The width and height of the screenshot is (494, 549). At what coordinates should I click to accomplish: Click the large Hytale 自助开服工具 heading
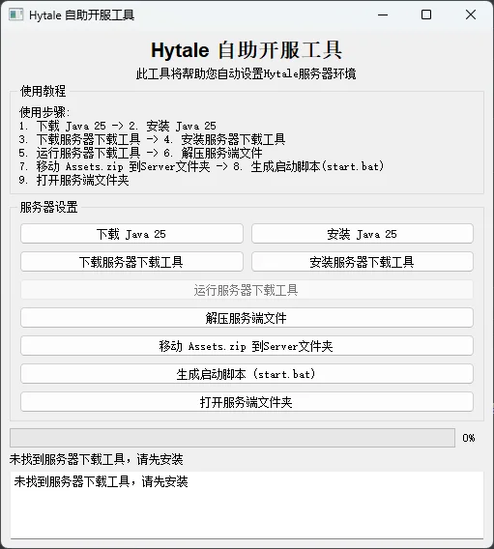pyautogui.click(x=247, y=50)
